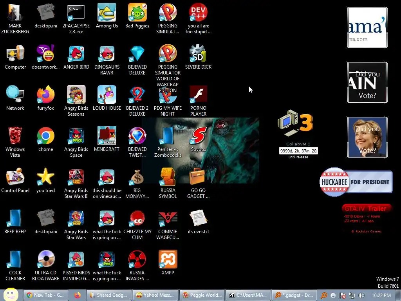Open the its over.txt file

pos(199,222)
